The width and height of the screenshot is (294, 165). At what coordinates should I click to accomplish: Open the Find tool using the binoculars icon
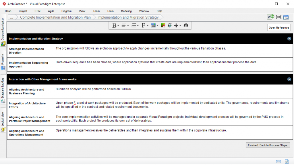pos(186,25)
